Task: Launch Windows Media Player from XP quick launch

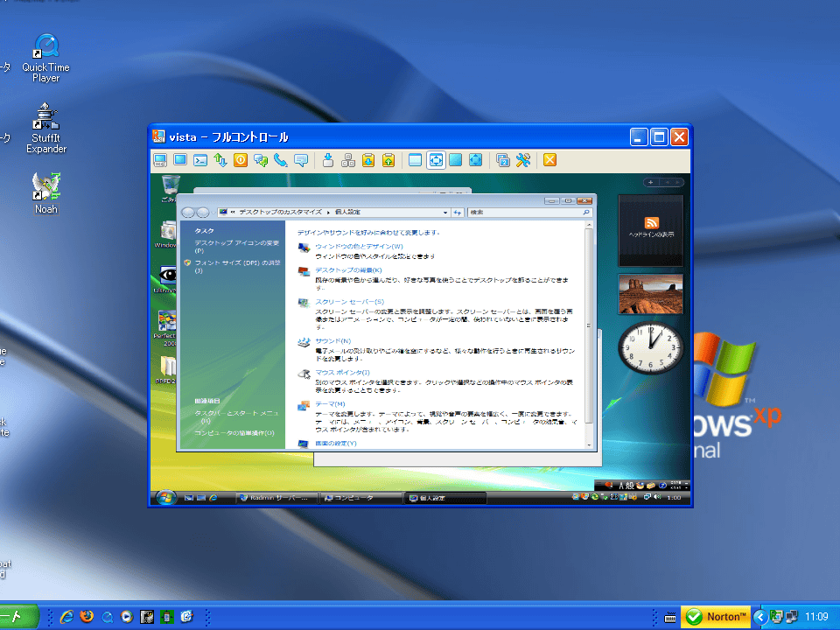Action: 127,617
